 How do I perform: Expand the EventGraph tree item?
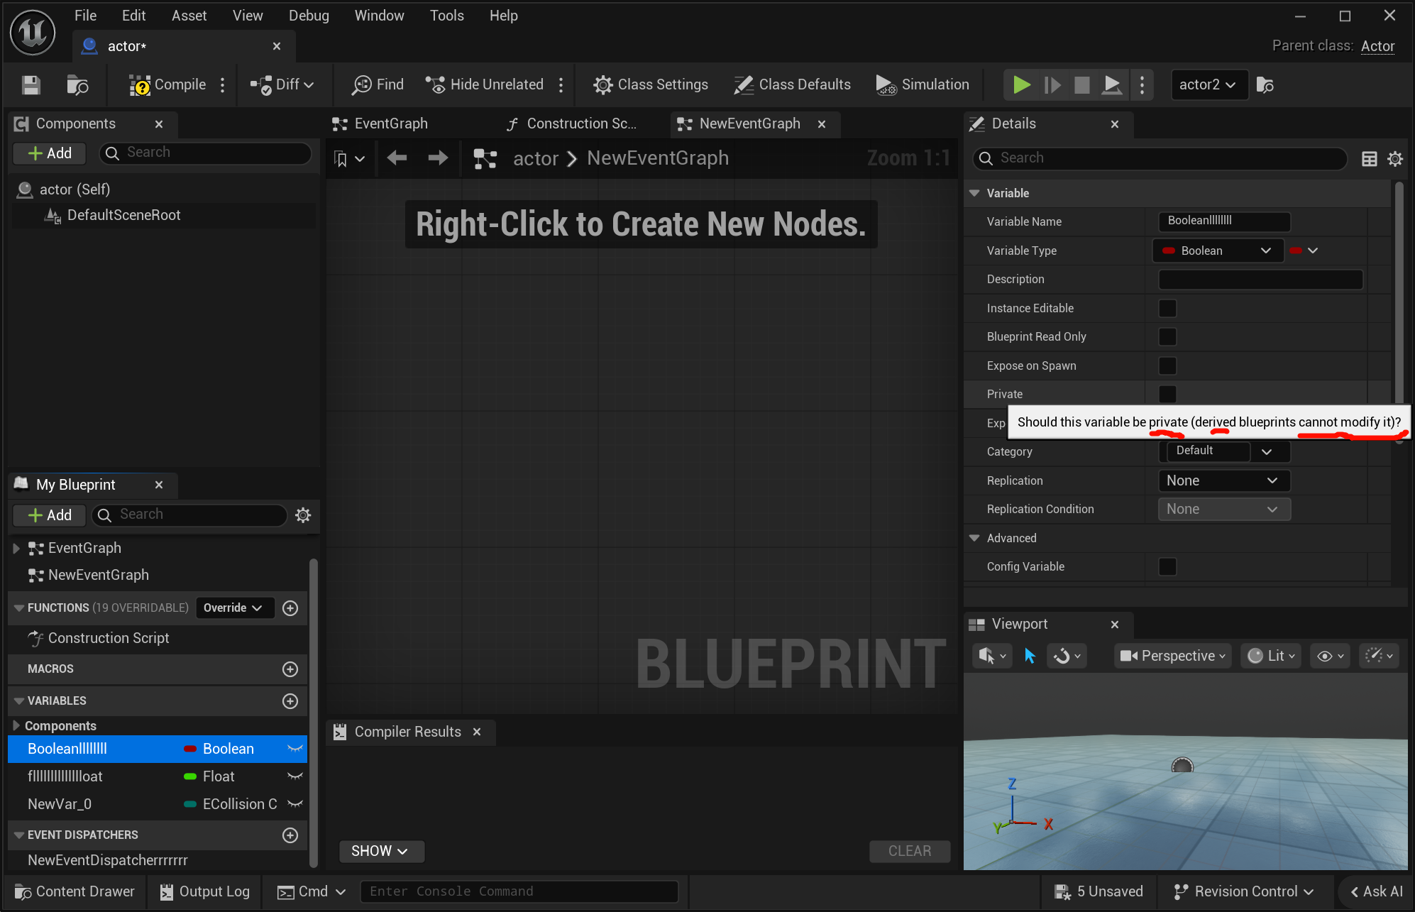pos(16,548)
